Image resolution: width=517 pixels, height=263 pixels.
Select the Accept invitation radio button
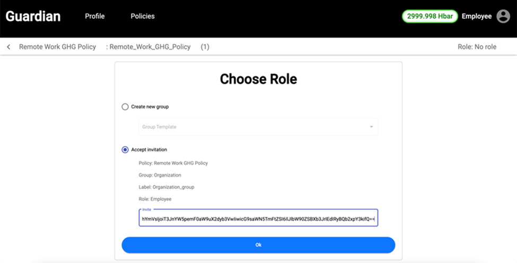pyautogui.click(x=125, y=150)
